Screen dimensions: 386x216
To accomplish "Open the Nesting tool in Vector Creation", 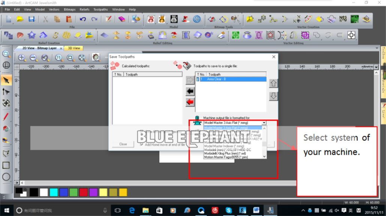I will [343, 19].
